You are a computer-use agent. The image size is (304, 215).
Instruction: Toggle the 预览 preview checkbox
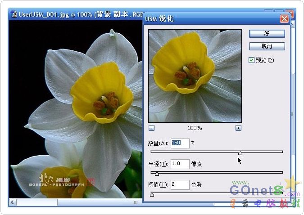point(252,60)
